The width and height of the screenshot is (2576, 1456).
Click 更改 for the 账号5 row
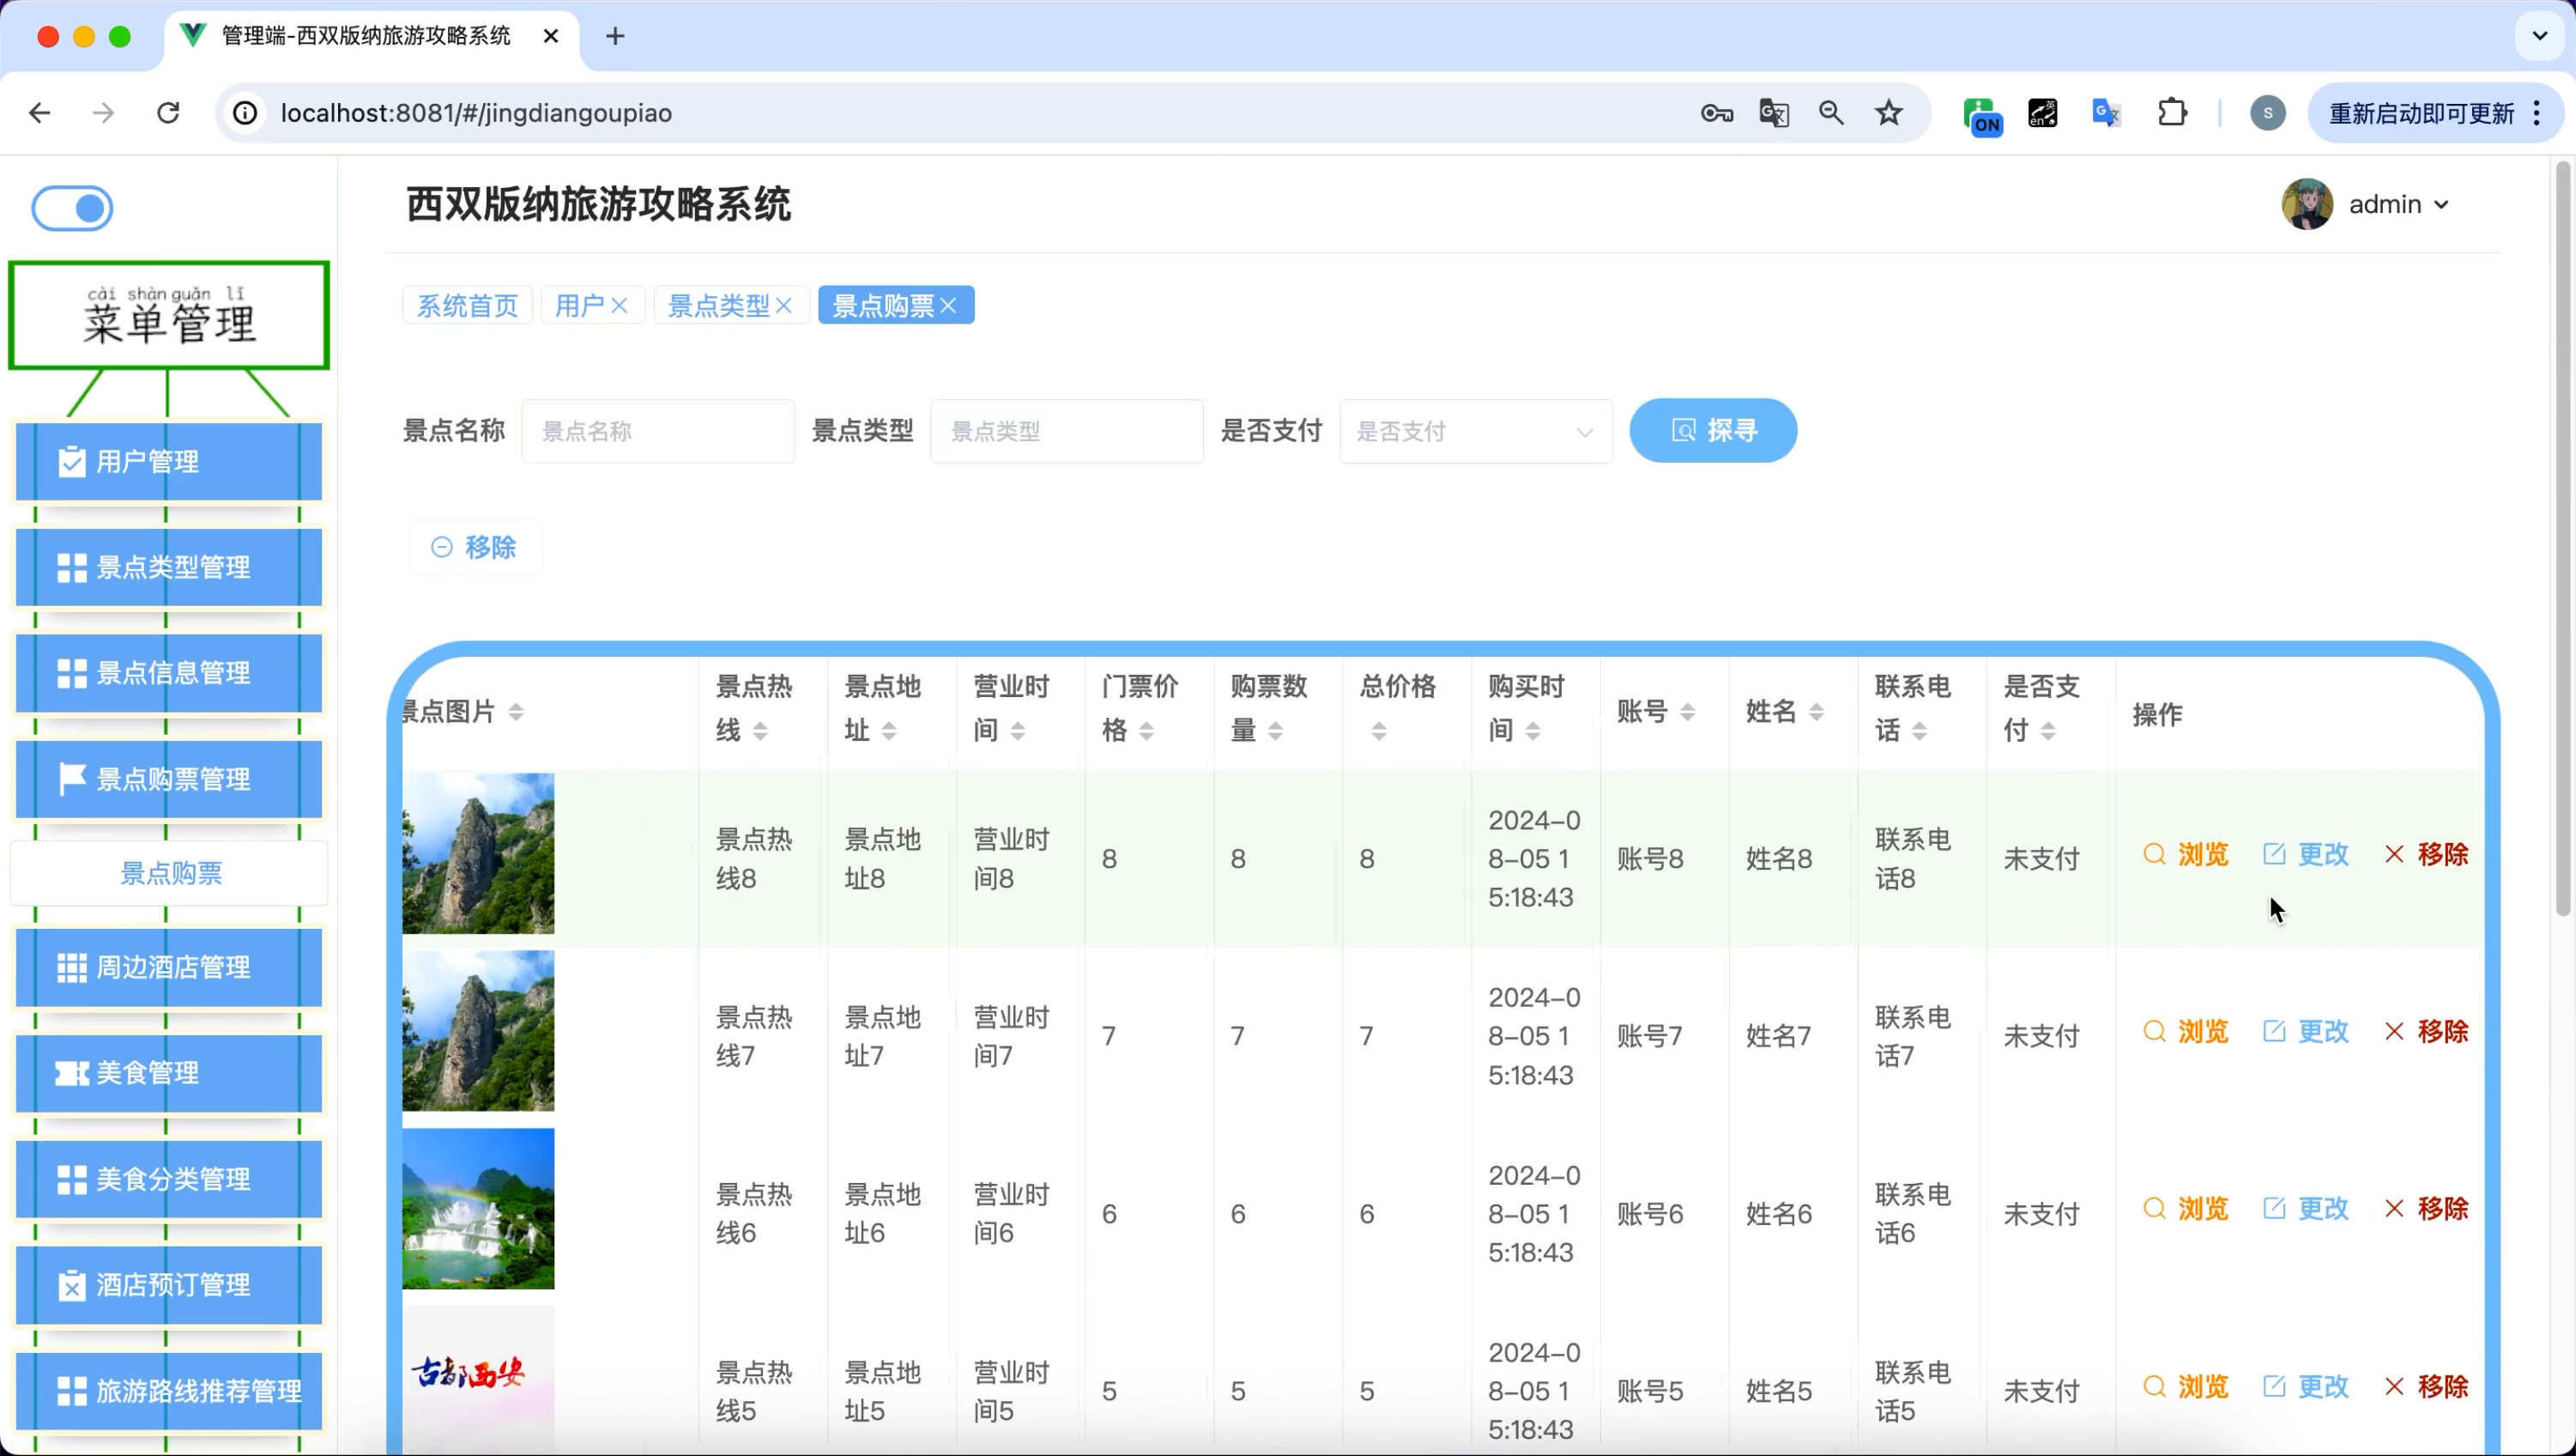click(2306, 1387)
